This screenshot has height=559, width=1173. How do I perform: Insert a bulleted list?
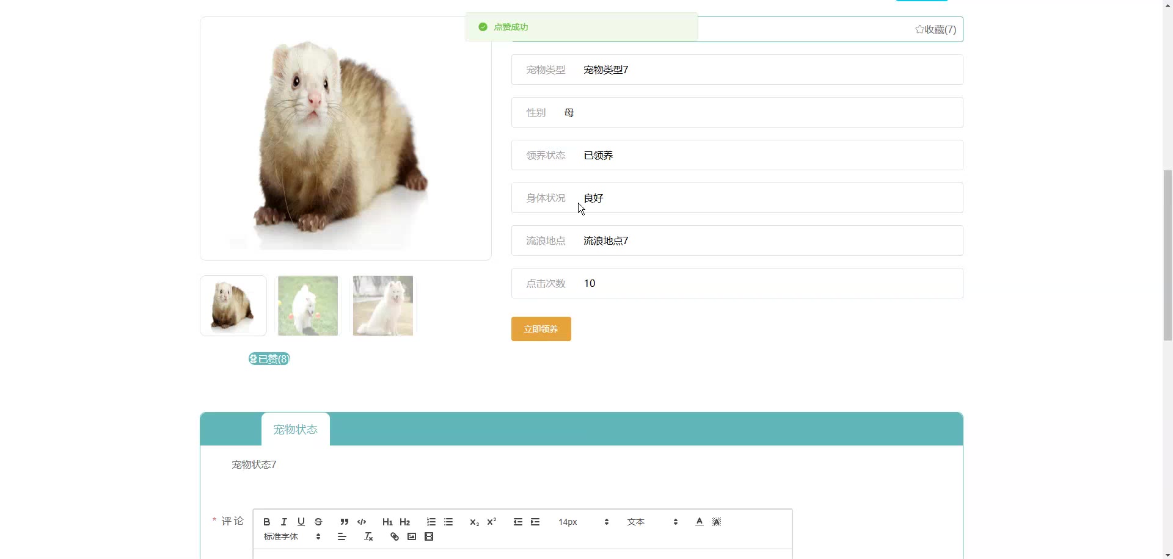click(448, 522)
